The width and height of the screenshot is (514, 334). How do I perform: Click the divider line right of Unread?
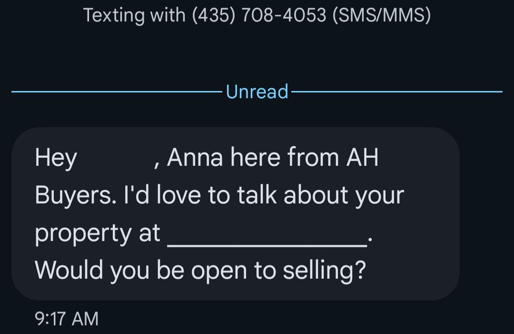pos(396,91)
